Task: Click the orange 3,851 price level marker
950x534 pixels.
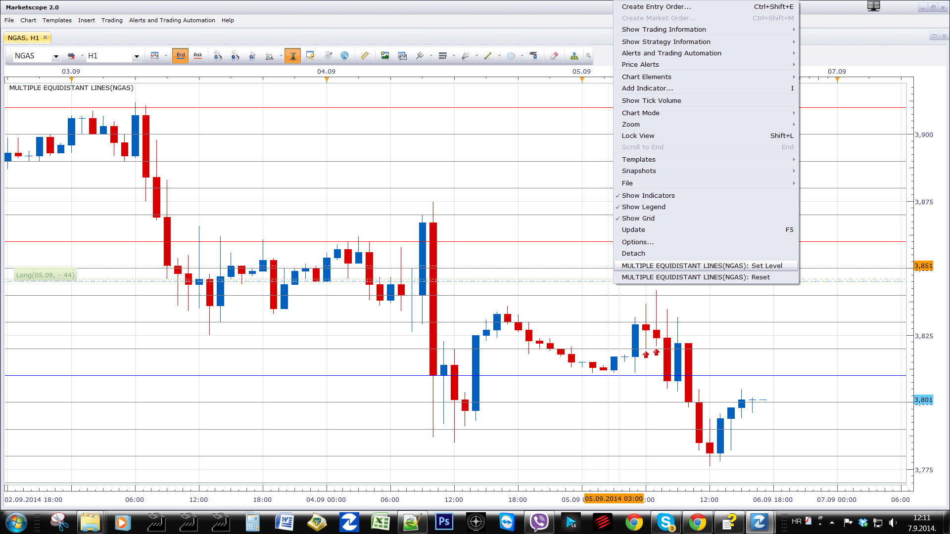Action: [923, 266]
